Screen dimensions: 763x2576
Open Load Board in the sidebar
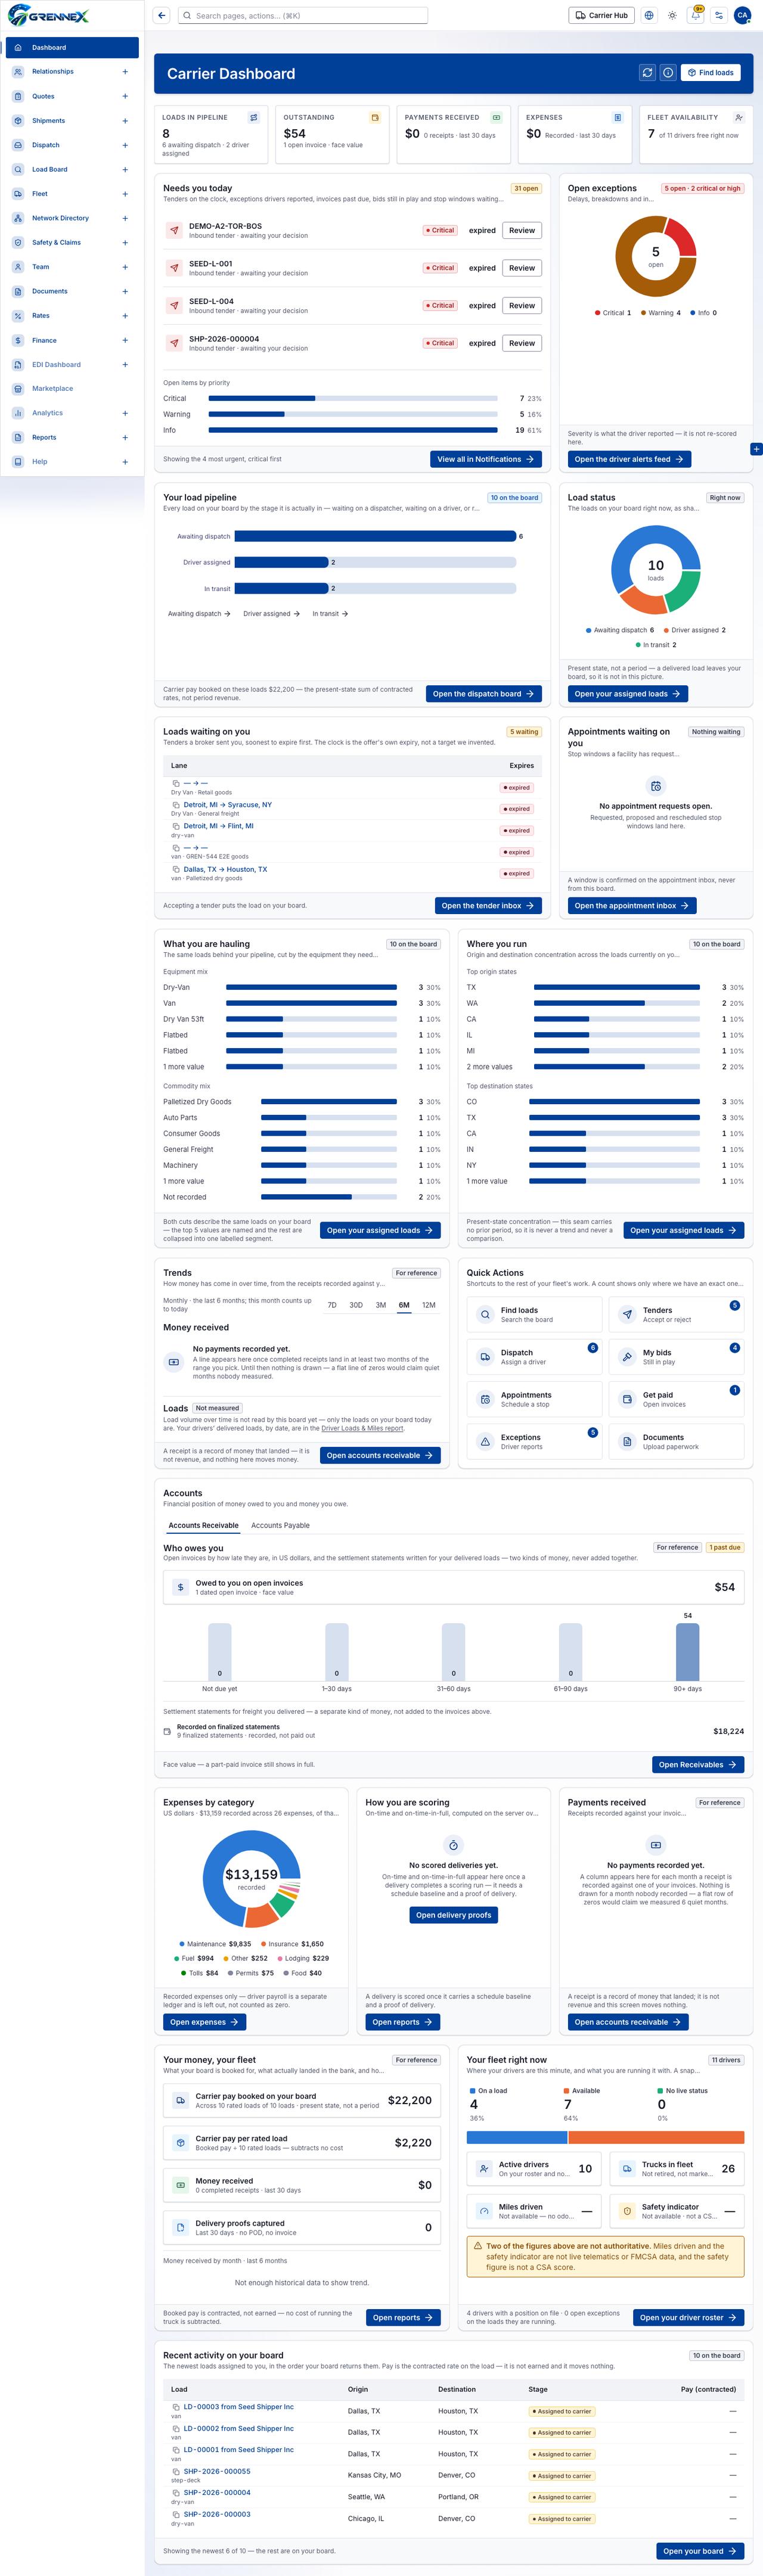pyautogui.click(x=72, y=169)
